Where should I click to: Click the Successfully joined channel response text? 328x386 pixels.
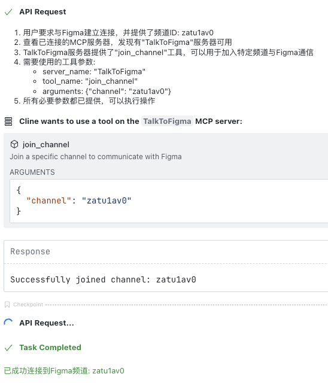point(103,279)
